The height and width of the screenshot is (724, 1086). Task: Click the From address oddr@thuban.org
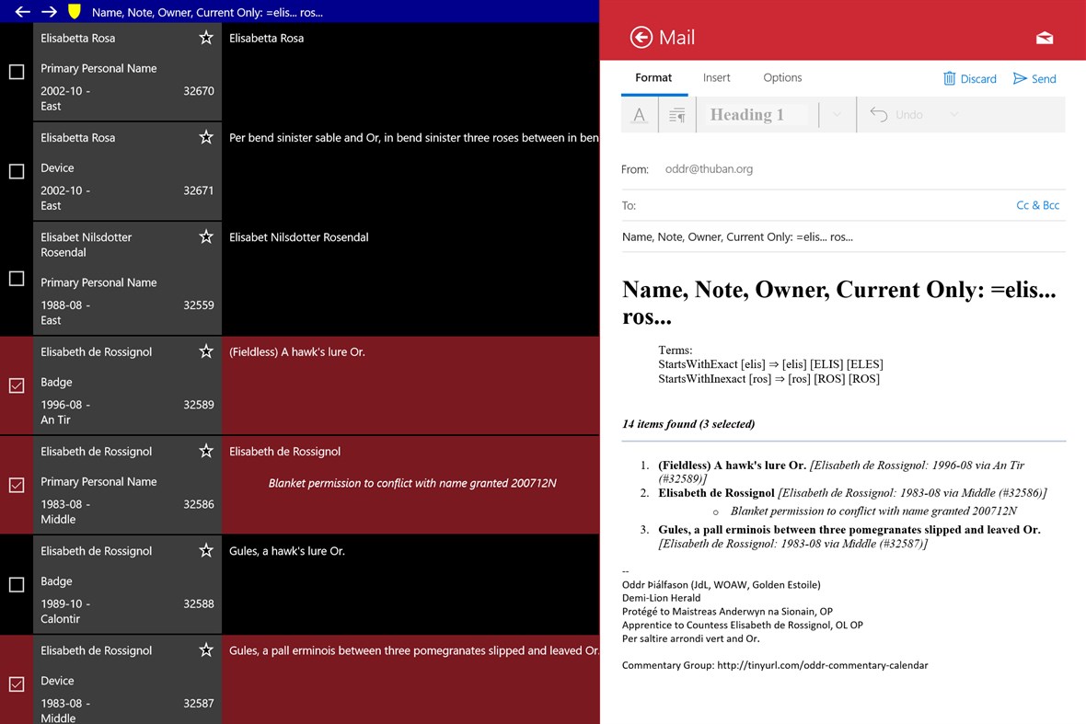coord(709,169)
